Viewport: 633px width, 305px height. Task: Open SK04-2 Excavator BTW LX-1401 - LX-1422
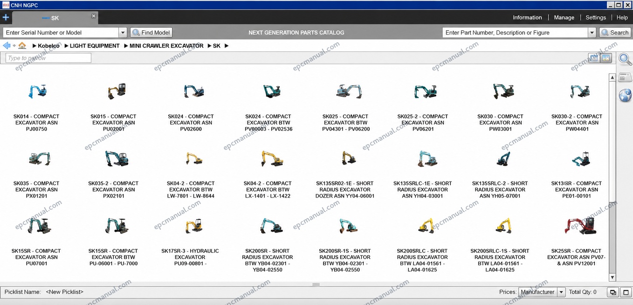[x=268, y=174]
